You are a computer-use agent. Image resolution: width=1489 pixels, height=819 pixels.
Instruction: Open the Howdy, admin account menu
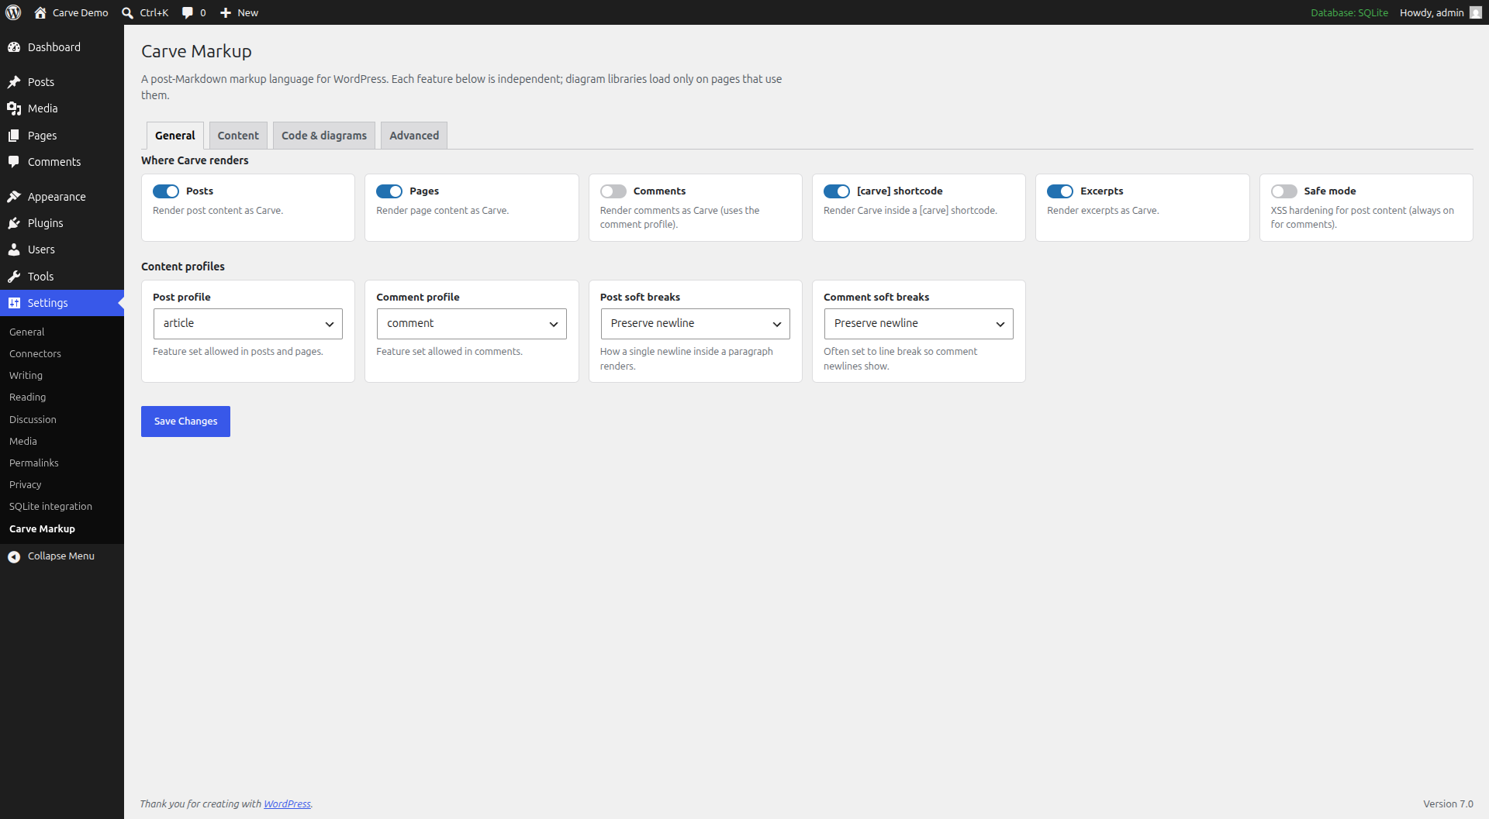1440,12
